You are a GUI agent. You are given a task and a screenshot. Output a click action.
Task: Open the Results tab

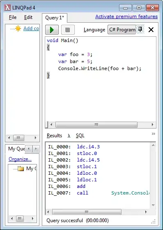[54, 136]
